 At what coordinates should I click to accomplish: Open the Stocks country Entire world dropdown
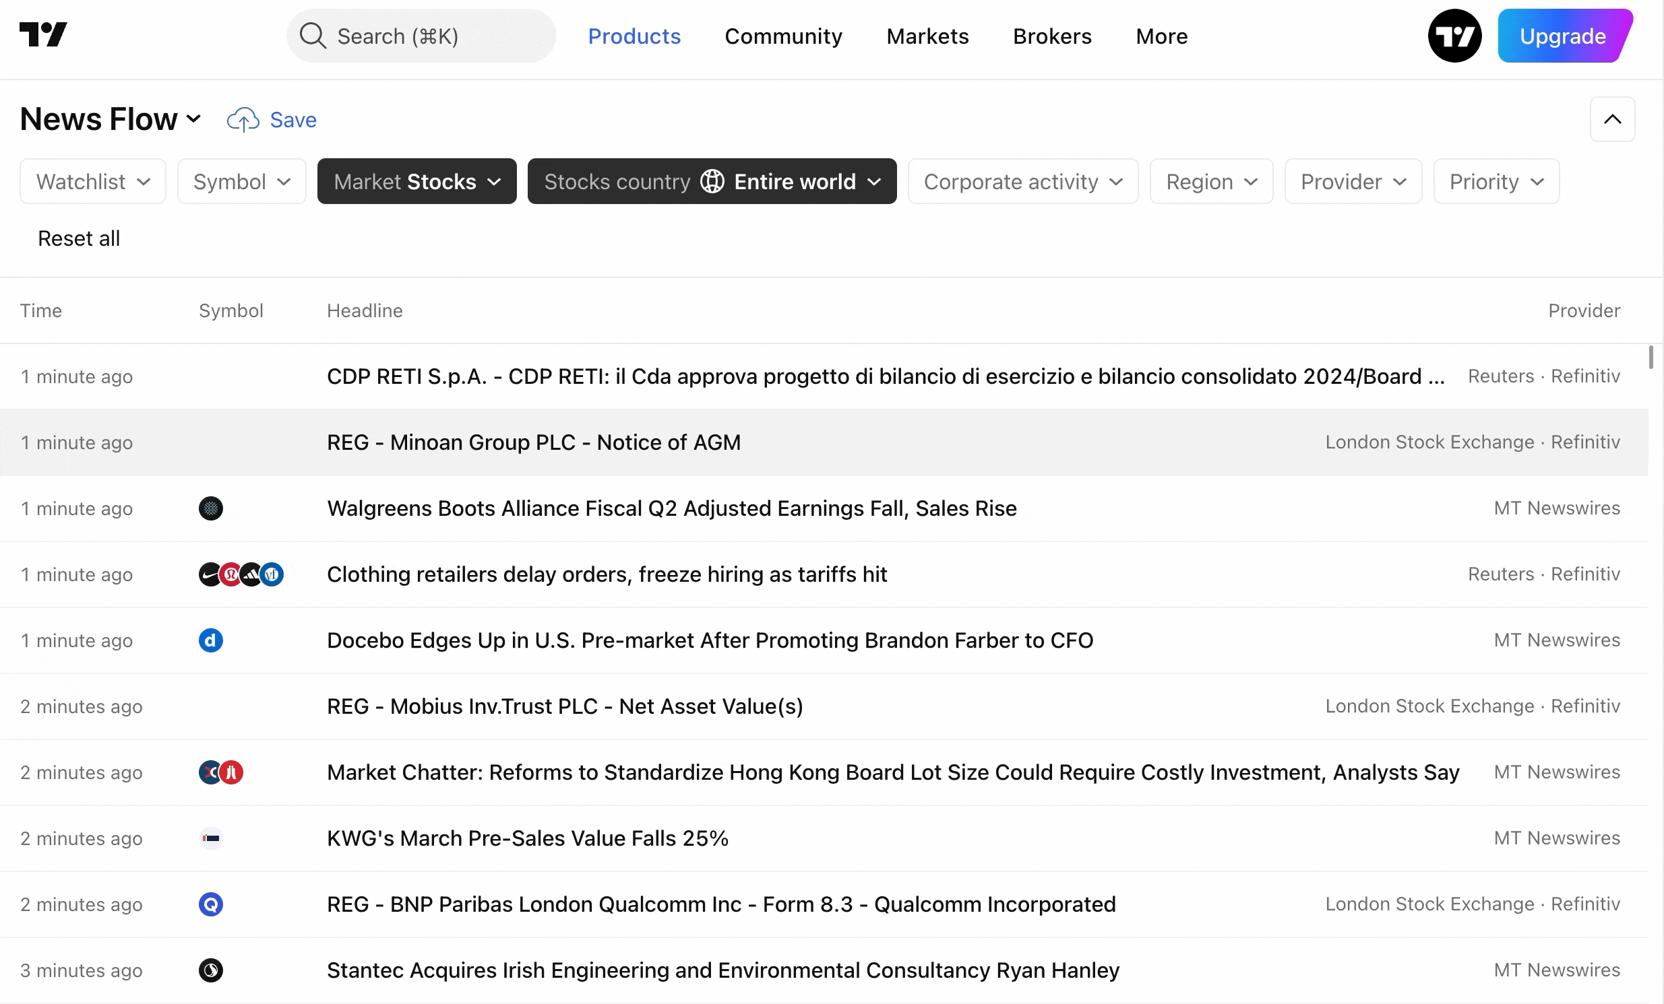[x=712, y=182]
